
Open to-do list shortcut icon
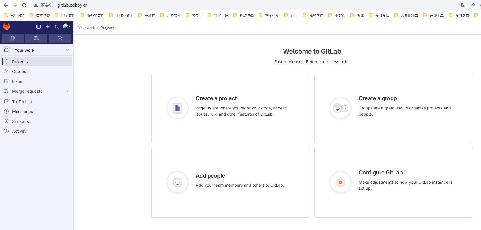coord(60,38)
